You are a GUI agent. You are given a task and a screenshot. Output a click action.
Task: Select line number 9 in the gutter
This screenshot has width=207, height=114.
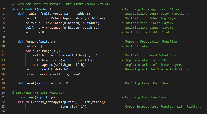(x=4, y=42)
